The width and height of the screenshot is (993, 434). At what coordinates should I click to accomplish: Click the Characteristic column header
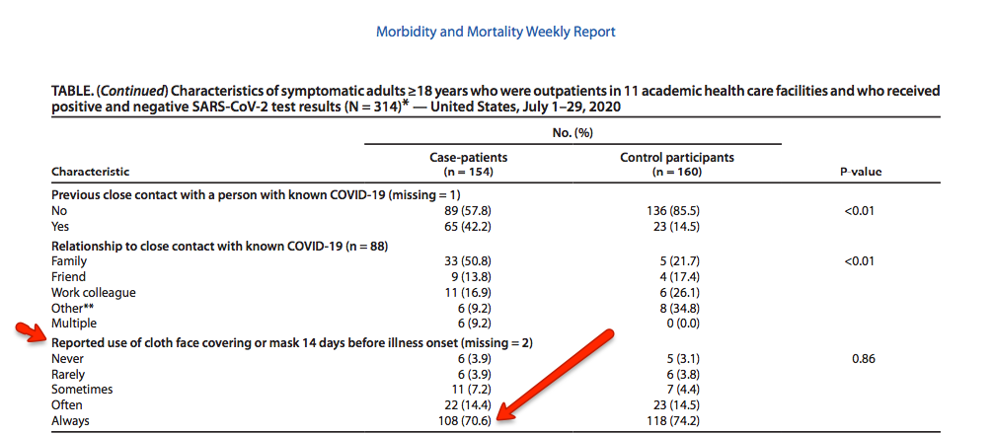pyautogui.click(x=90, y=172)
